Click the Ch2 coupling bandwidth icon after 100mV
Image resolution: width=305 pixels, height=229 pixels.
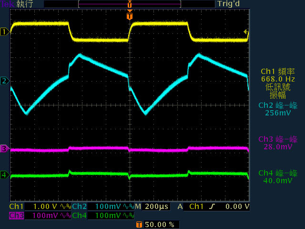pyautogui.click(x=129, y=207)
